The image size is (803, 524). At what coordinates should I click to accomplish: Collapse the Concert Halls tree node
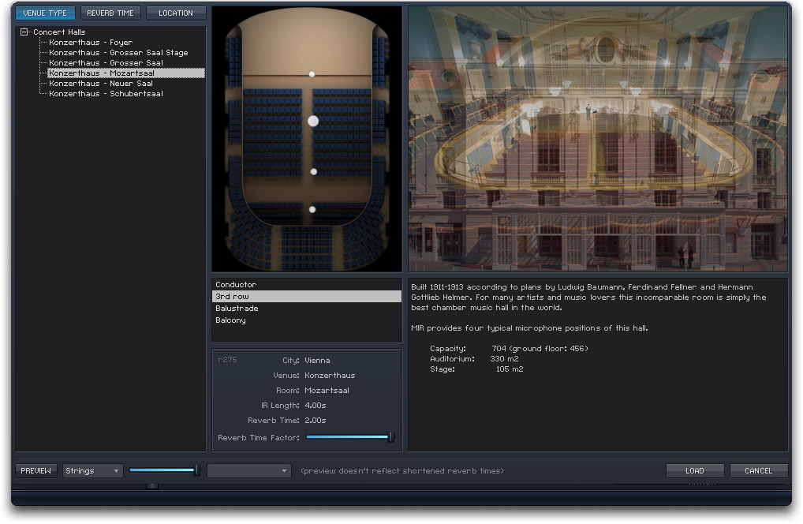coord(24,32)
